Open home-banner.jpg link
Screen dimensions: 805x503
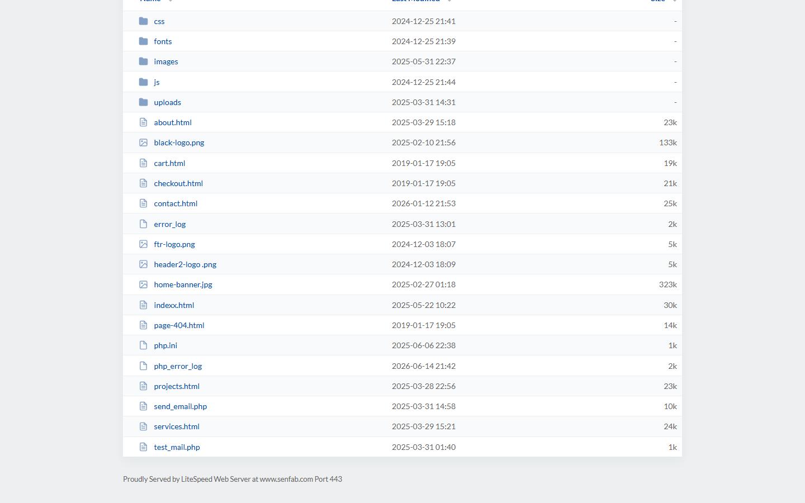[x=183, y=284]
